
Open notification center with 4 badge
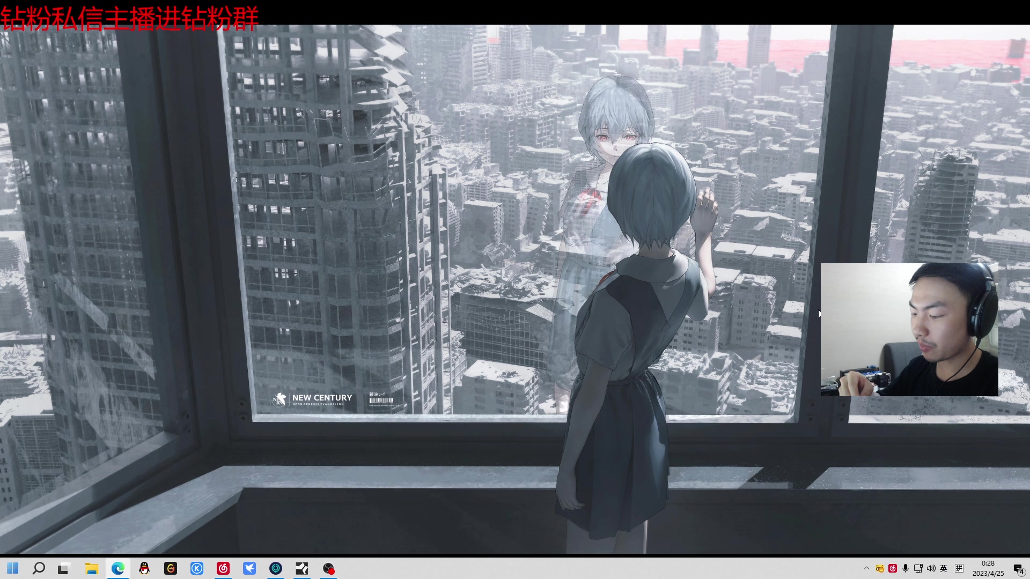pyautogui.click(x=1018, y=569)
